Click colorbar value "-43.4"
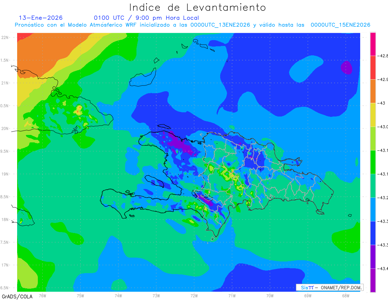 tap(383, 268)
